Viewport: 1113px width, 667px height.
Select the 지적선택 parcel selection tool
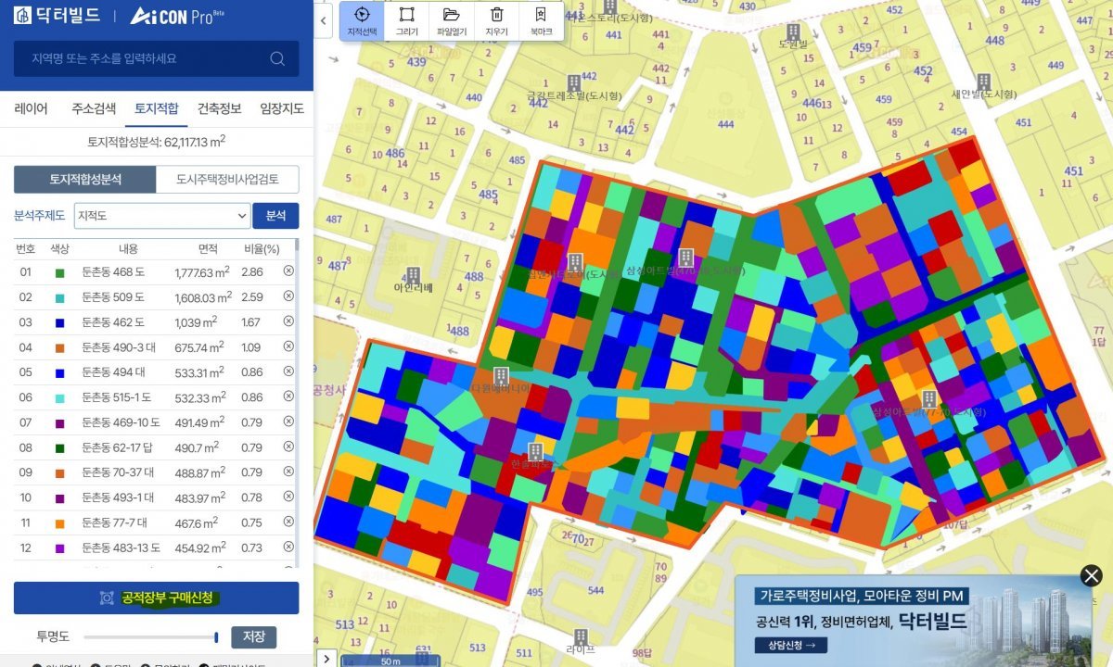362,21
